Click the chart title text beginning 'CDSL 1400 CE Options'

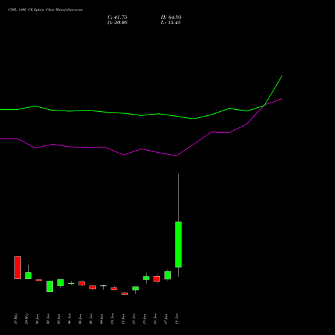pyautogui.click(x=46, y=10)
